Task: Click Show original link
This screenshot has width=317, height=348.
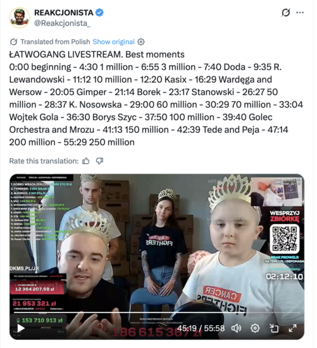Action: click(113, 42)
